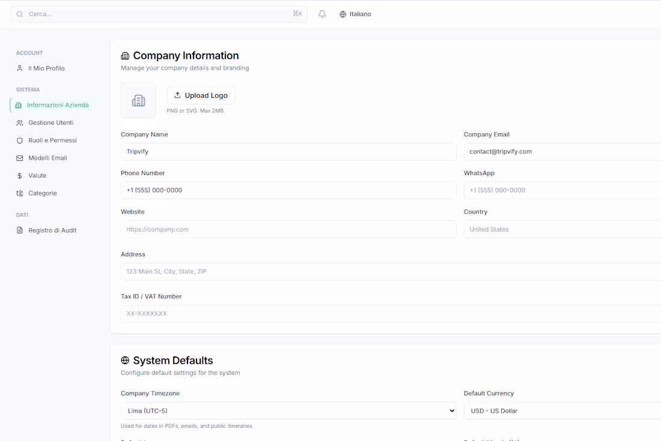Click the globe icon next to Italiano
Screen dimensions: 661x441
pos(342,14)
